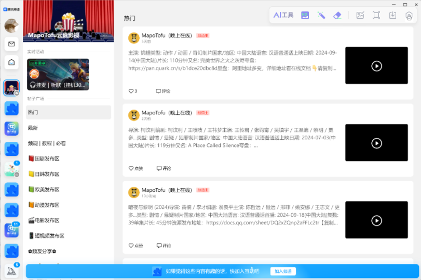Viewport: 421px width, 280px height.
Task: Click the user profile avatar in sidebar
Action: (x=11, y=25)
